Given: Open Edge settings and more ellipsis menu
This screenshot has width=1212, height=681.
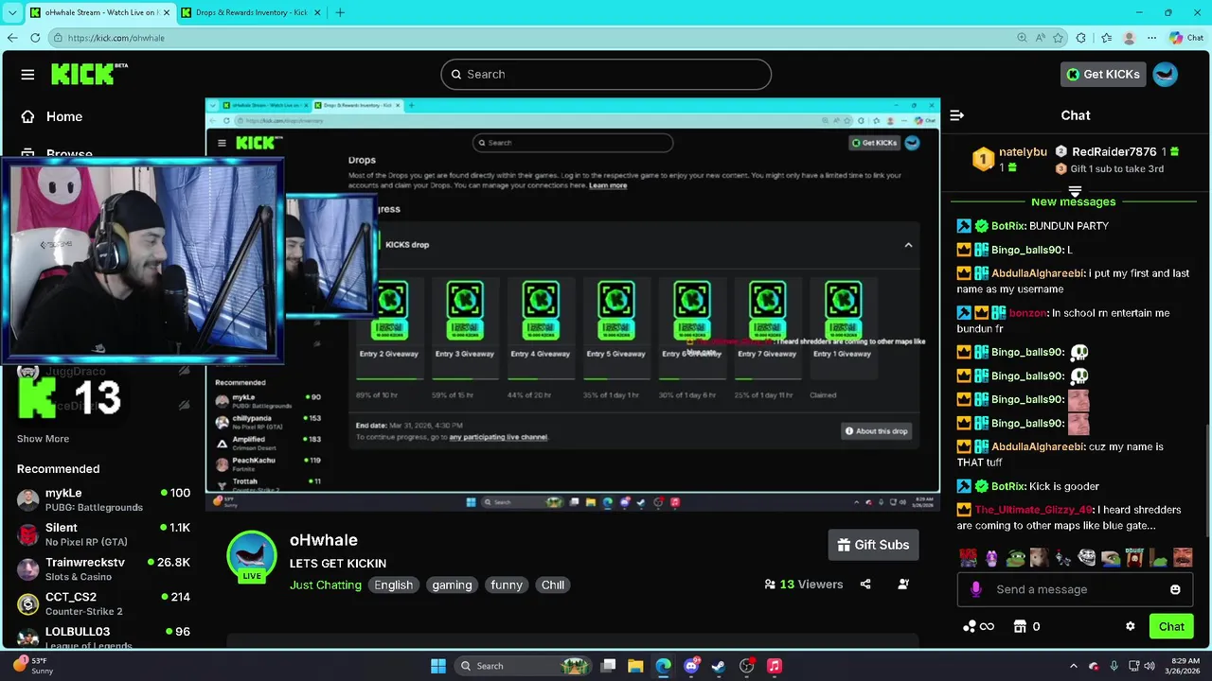Looking at the screenshot, I should [1152, 38].
